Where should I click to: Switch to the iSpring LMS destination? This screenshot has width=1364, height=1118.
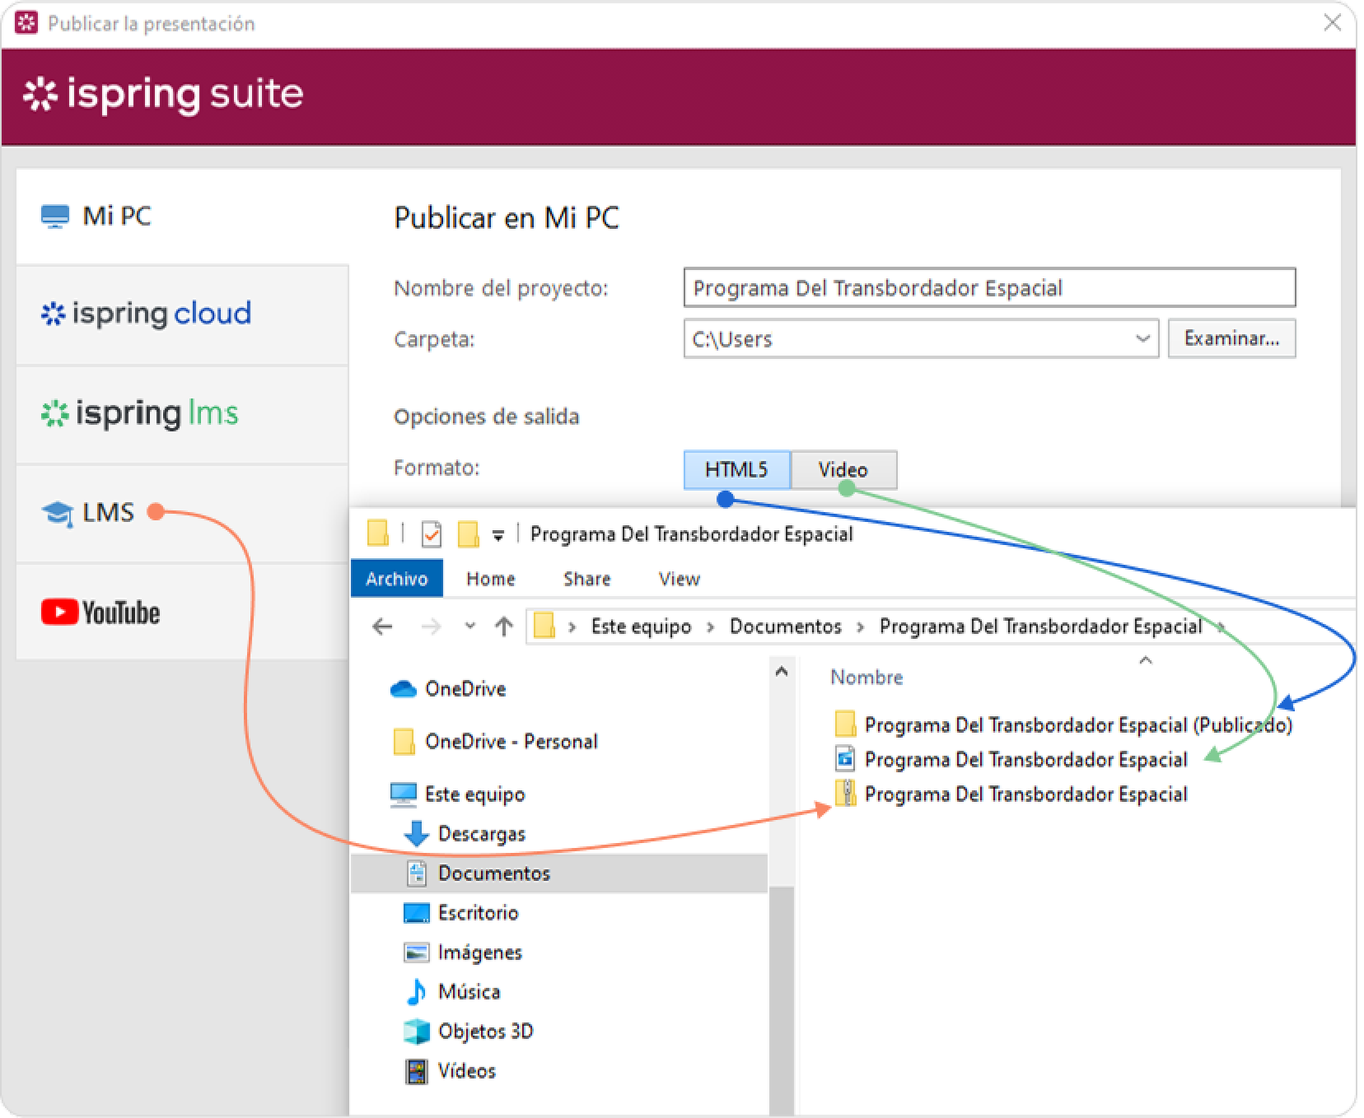click(x=140, y=413)
